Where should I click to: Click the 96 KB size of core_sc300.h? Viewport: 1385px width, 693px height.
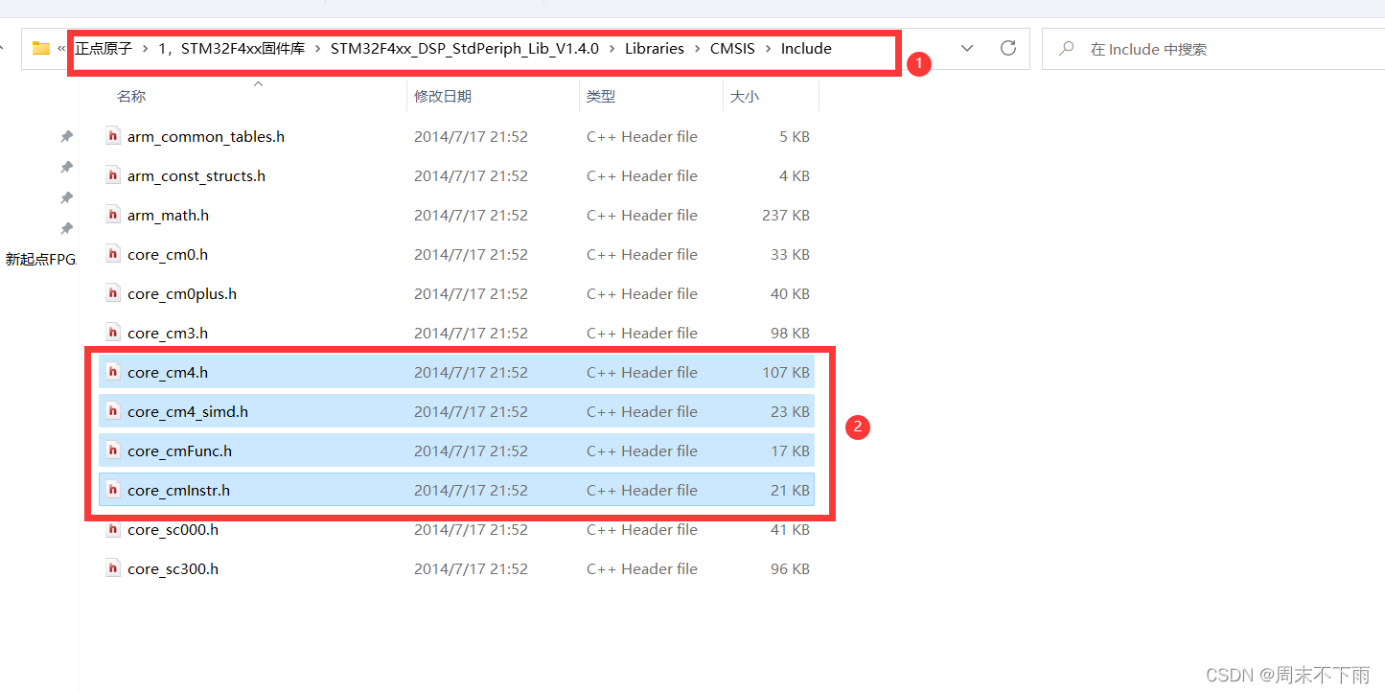[x=790, y=569]
